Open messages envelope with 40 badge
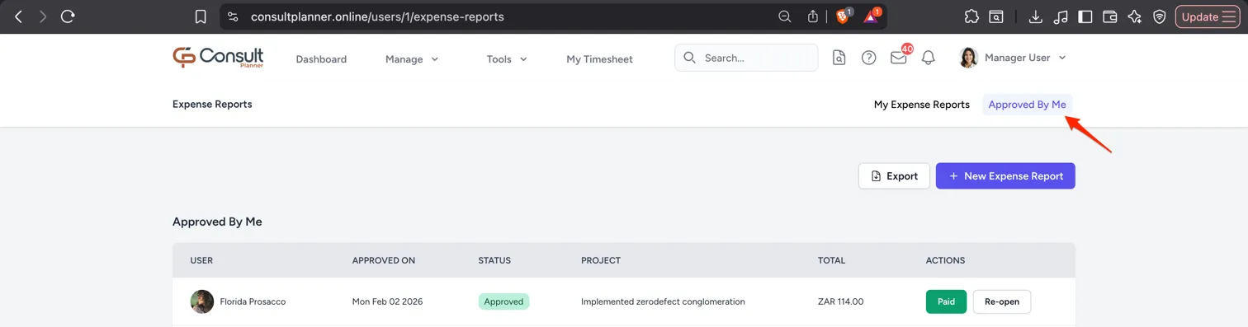Image resolution: width=1248 pixels, height=327 pixels. point(899,58)
